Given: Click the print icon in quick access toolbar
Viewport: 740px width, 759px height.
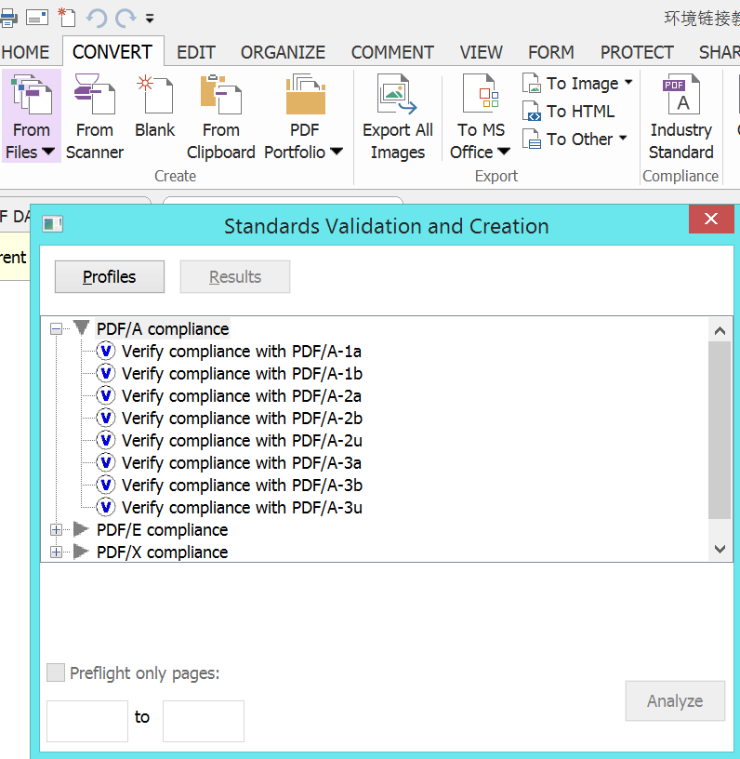Looking at the screenshot, I should [8, 19].
